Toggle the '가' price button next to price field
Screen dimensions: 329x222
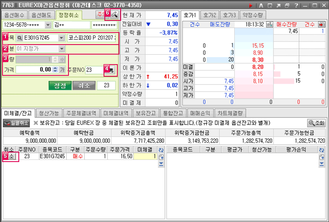62,70
